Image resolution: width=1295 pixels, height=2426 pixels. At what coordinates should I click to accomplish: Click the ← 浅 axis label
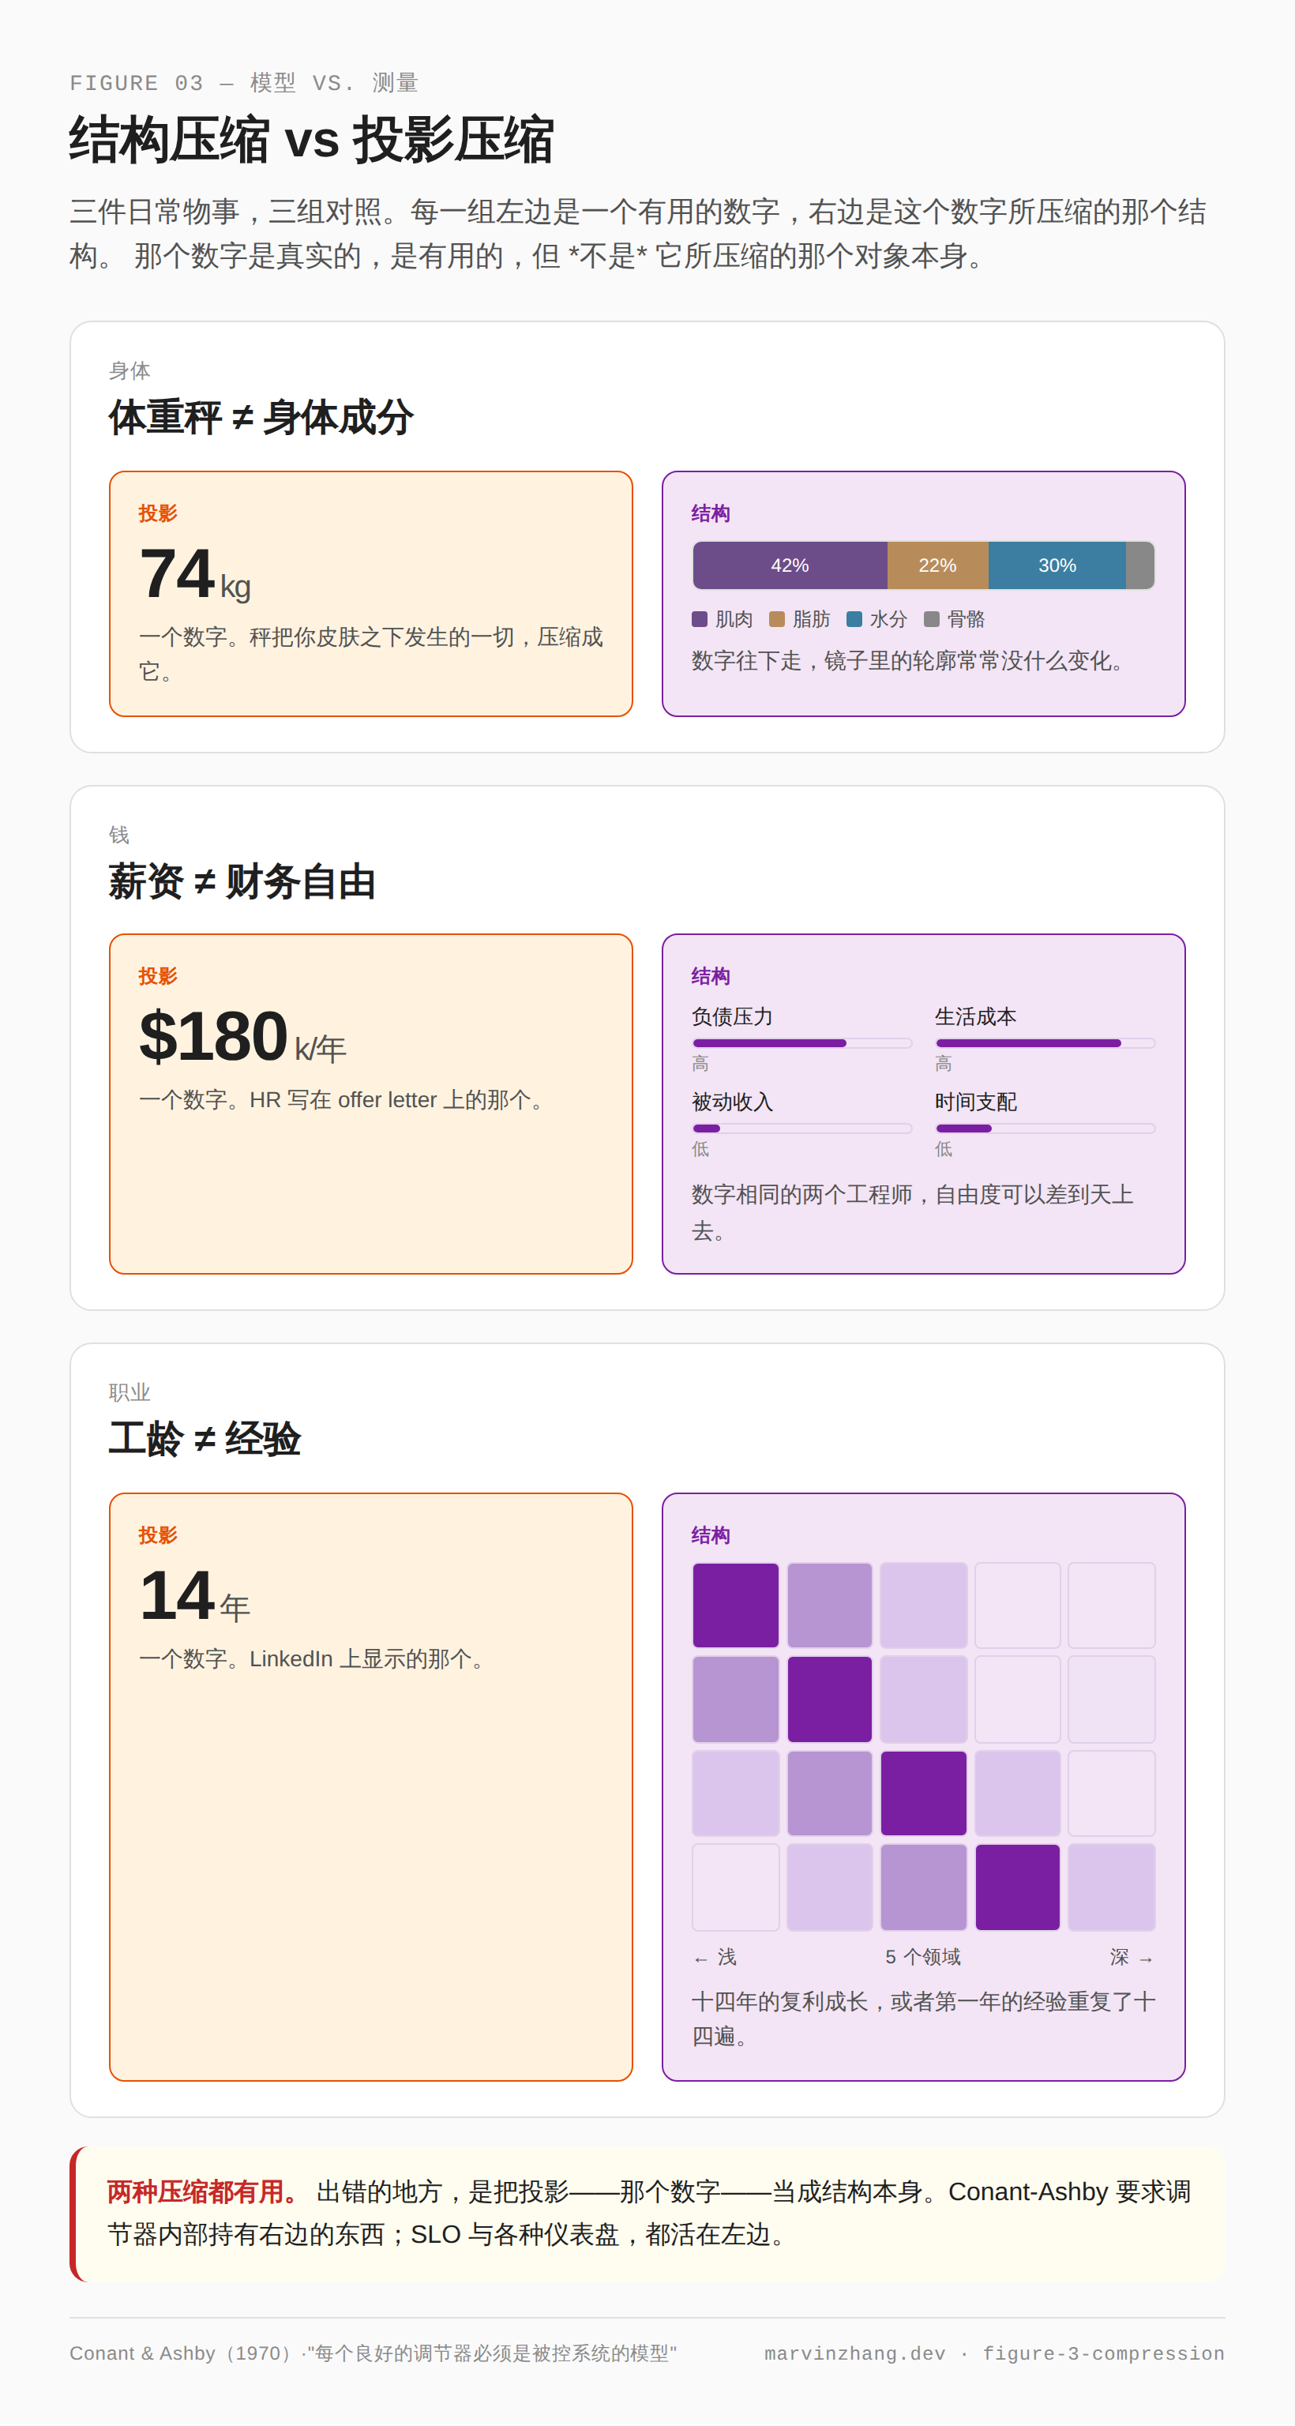point(715,1957)
